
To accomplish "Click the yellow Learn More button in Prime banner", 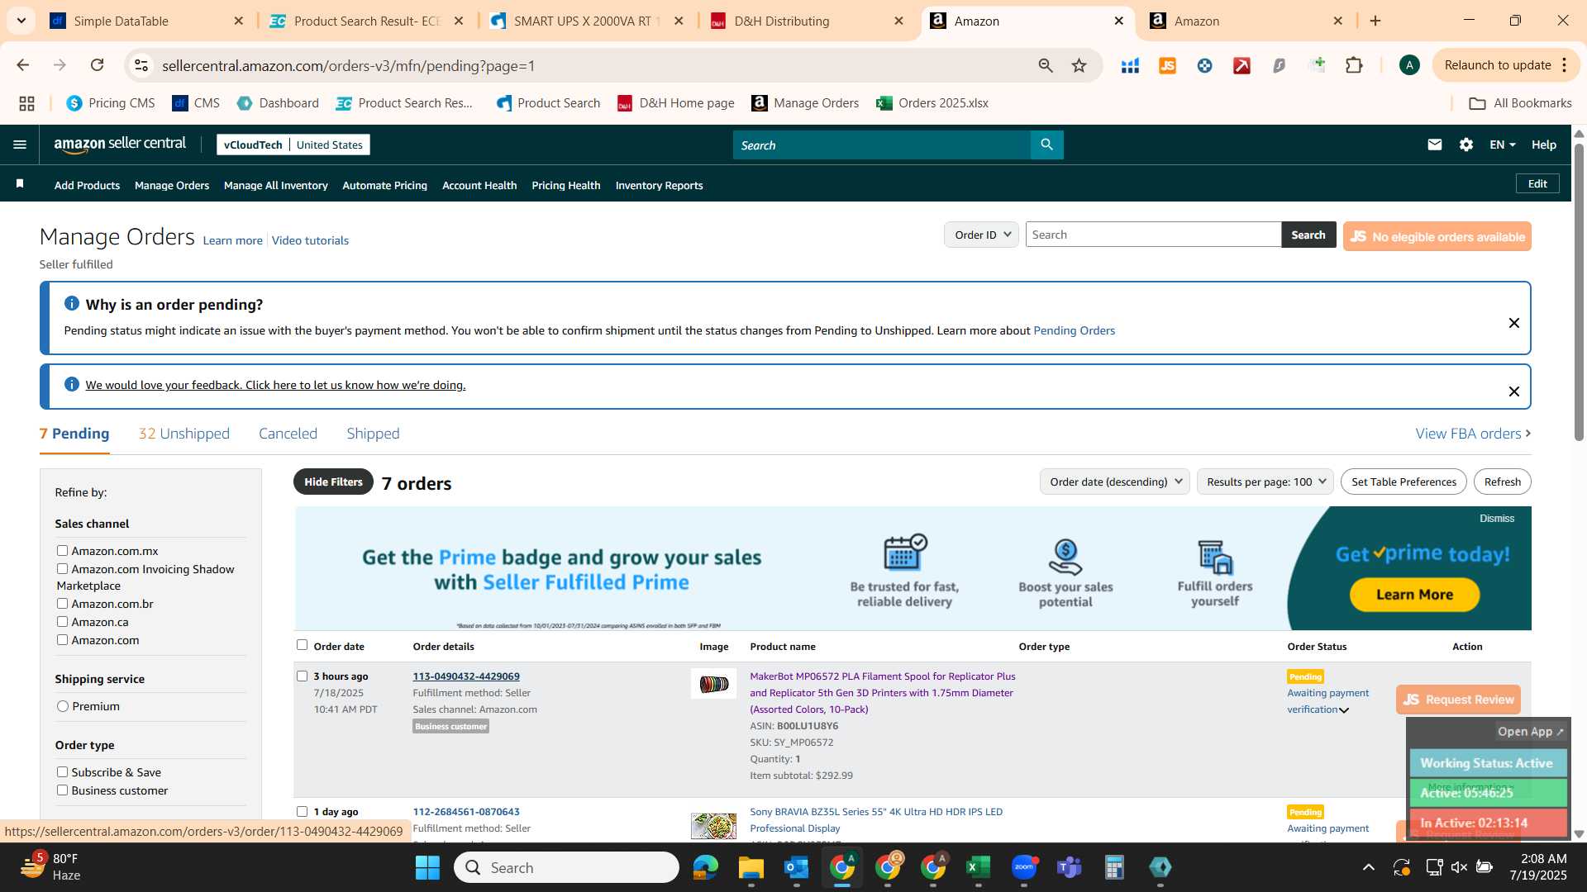I will coord(1414,595).
